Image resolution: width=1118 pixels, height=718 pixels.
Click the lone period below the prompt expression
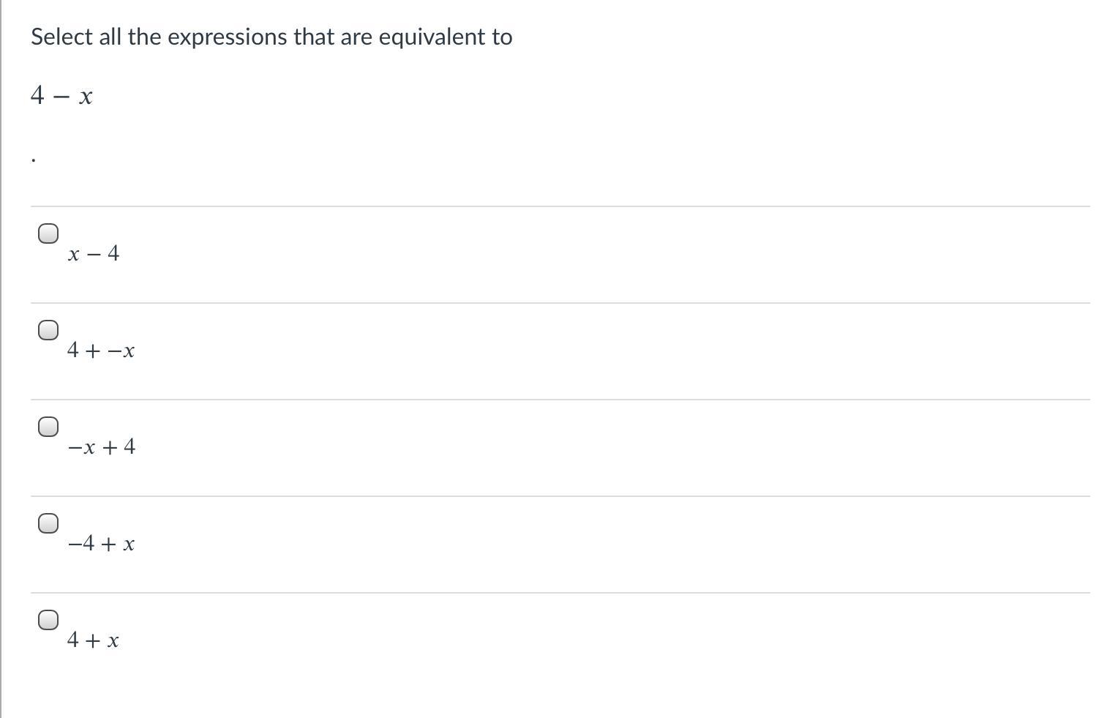coord(34,159)
